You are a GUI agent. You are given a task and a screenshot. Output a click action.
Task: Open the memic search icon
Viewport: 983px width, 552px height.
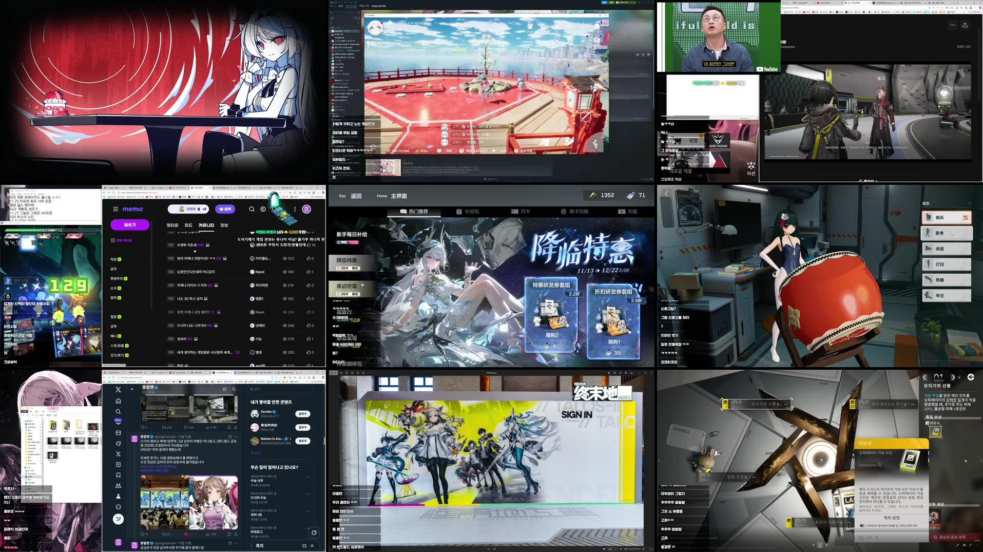(252, 209)
